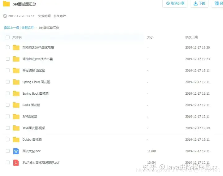Open the 并发编程 面试题 folder name

click(x=34, y=71)
